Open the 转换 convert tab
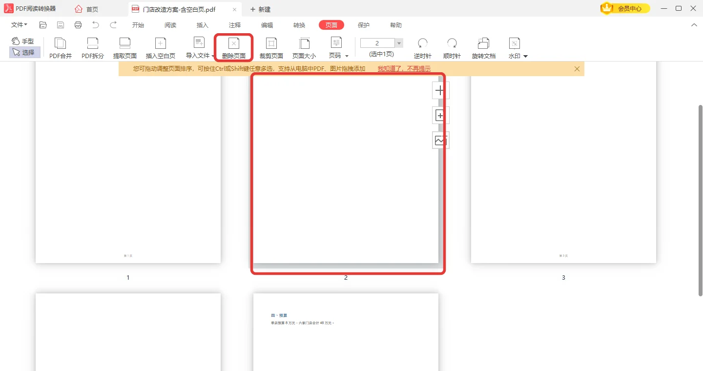The width and height of the screenshot is (703, 371). tap(299, 25)
